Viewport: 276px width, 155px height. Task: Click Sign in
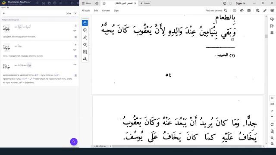point(241,3)
